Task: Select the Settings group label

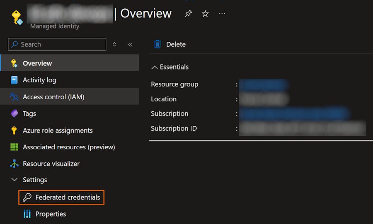Action: [35, 180]
